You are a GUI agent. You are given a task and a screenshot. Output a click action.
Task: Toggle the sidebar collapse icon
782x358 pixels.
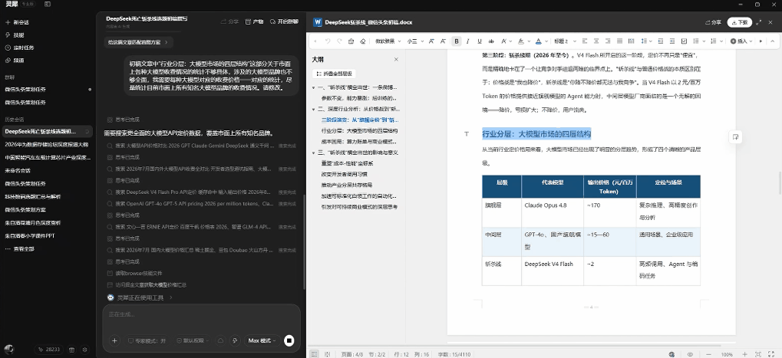pyautogui.click(x=48, y=4)
